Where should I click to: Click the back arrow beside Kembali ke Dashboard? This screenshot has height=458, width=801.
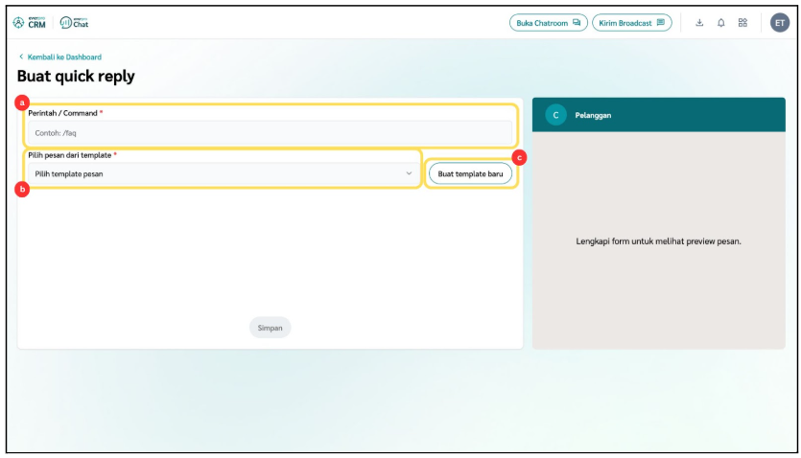click(21, 57)
